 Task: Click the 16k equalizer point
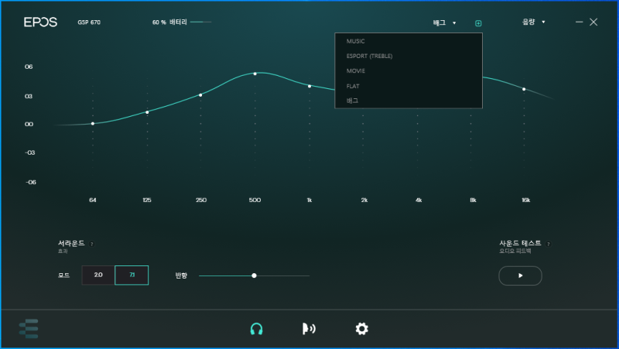[524, 89]
